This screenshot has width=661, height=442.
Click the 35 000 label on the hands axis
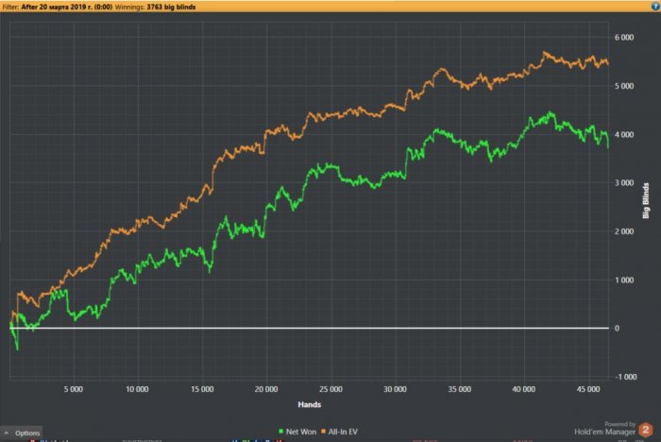(460, 389)
